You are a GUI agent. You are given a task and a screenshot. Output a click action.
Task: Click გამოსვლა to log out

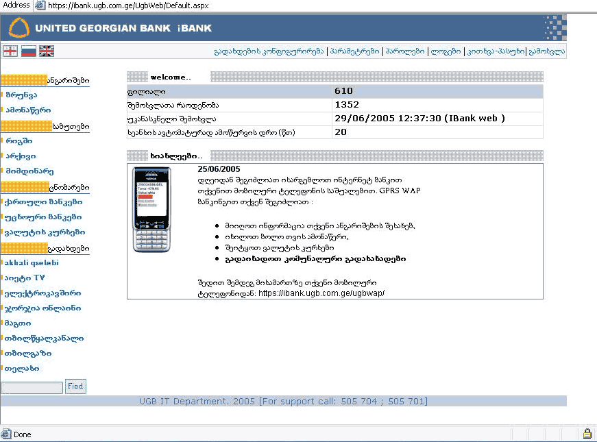coord(547,51)
